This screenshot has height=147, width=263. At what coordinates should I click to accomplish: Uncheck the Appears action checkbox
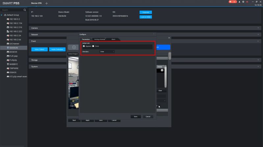coord(84,46)
